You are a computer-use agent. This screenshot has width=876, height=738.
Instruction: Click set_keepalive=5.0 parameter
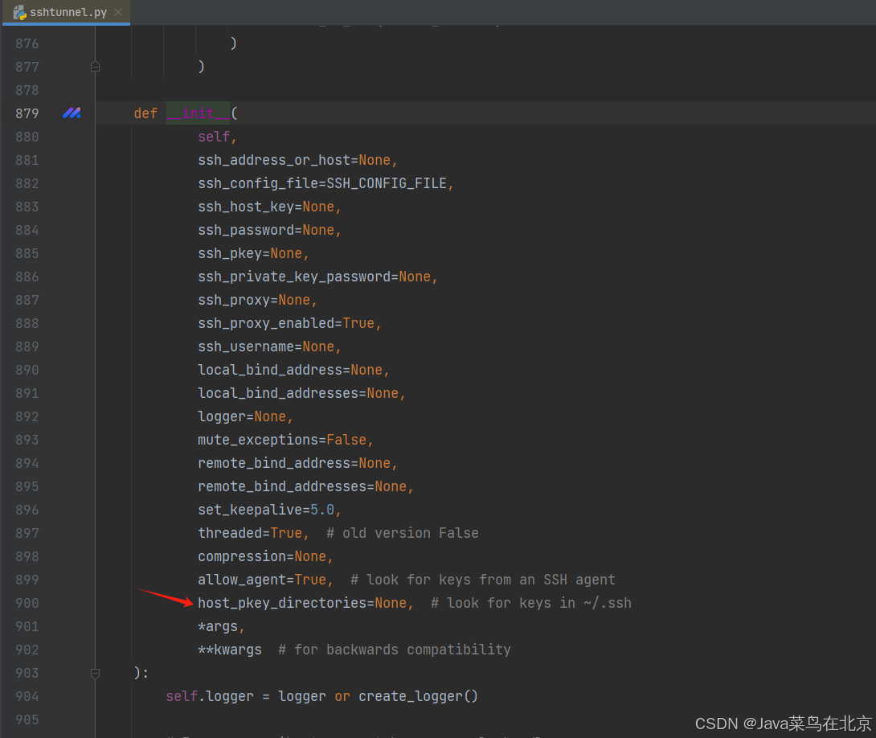coord(267,510)
